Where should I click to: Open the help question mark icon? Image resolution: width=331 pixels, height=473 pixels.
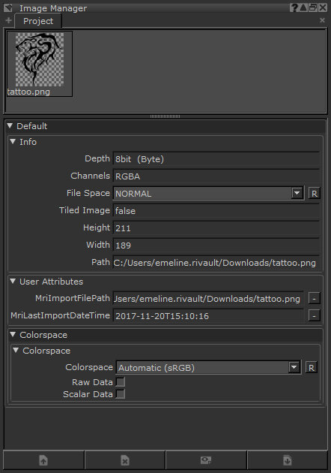294,8
